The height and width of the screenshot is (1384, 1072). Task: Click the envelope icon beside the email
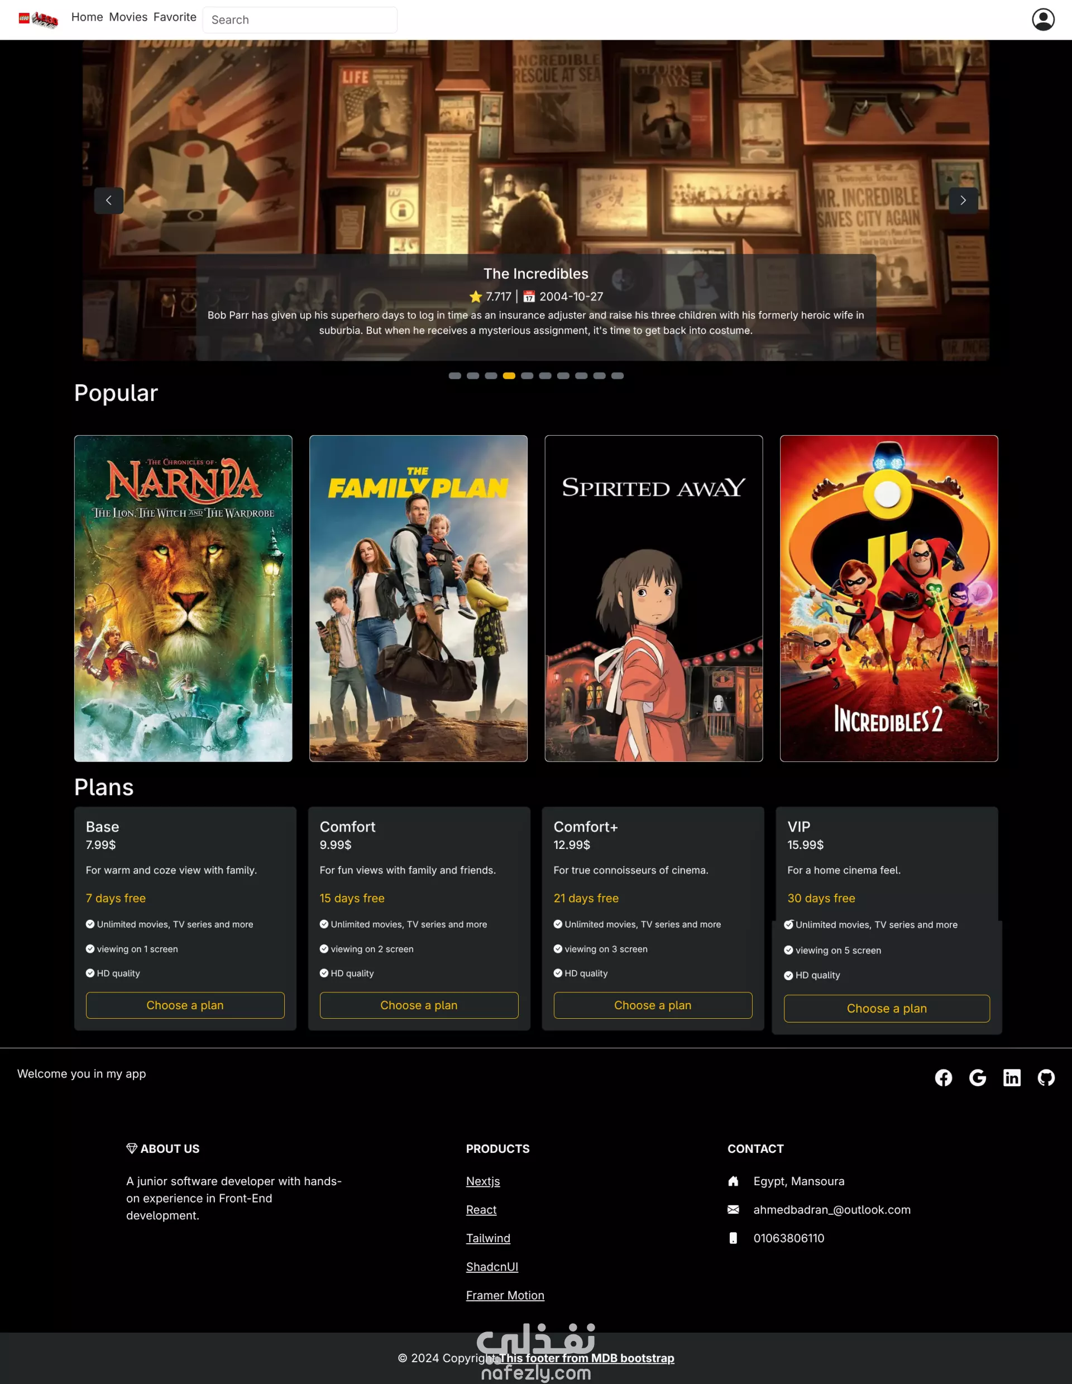click(733, 1209)
